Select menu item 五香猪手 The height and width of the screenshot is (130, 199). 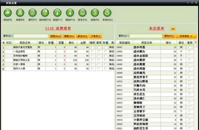[155, 111]
